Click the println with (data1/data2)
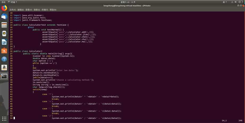The width and height of the screenshot is (245, 123). tap(86, 118)
